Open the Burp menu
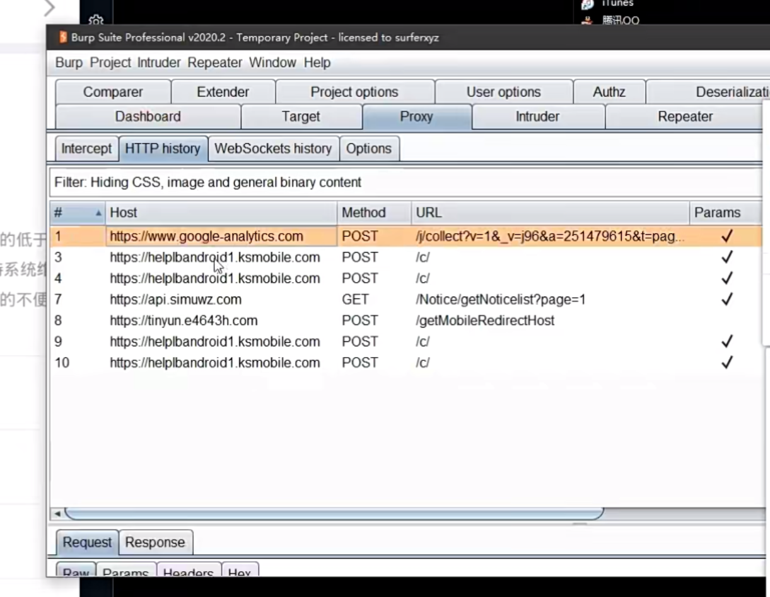Viewport: 770px width, 597px height. coord(69,62)
